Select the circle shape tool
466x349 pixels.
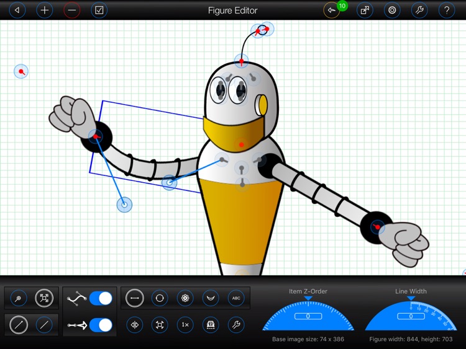160,298
